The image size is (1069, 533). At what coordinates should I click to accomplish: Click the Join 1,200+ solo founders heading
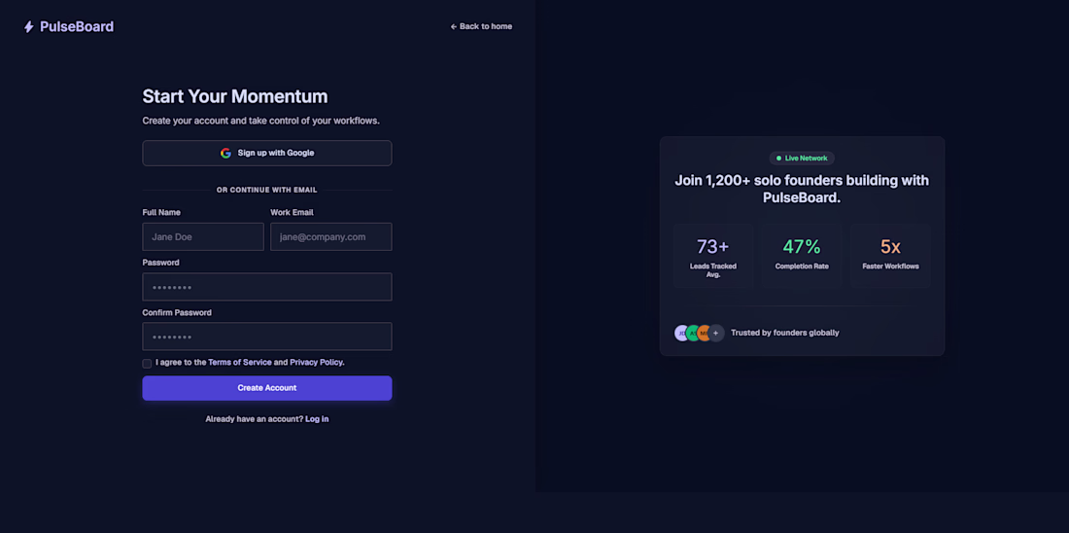(802, 189)
